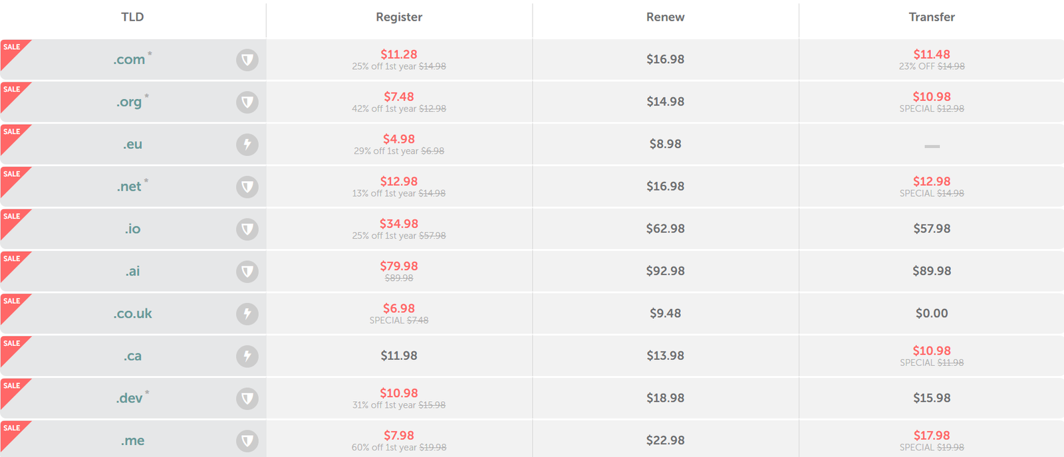1064x457 pixels.
Task: Open the .com domain link
Action: (x=129, y=60)
